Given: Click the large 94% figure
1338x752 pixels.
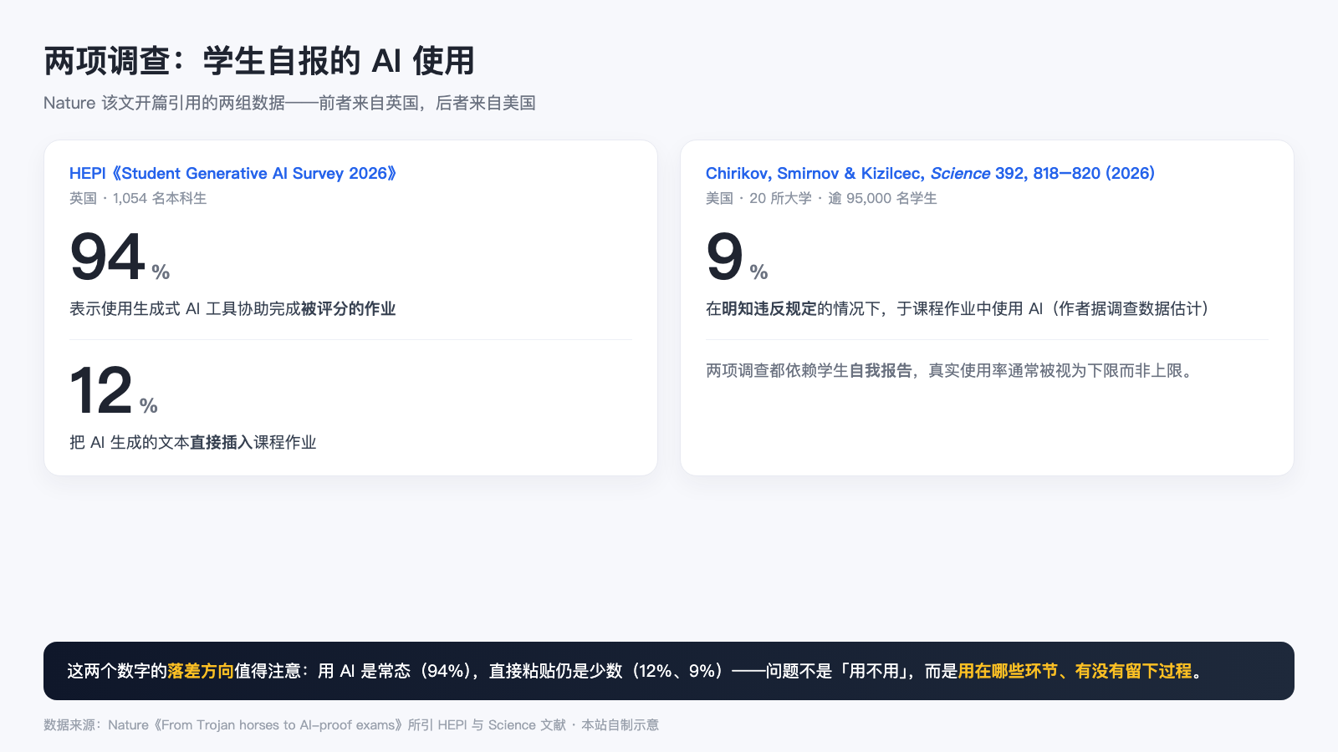Looking at the screenshot, I should pos(120,257).
